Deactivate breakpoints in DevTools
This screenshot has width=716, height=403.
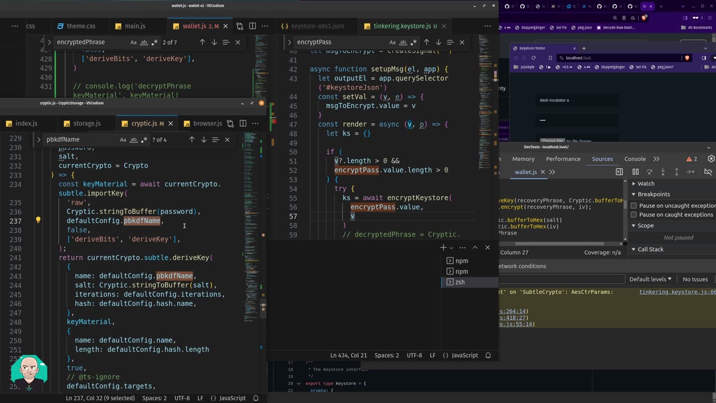click(x=708, y=172)
